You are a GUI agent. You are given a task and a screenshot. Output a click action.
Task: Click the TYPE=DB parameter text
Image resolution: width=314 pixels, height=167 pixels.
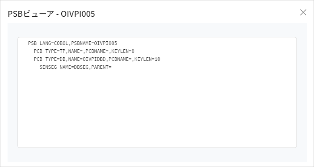[x=55, y=59]
